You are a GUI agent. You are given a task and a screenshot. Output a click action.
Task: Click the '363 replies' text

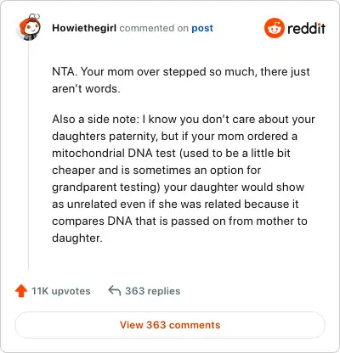(x=153, y=291)
